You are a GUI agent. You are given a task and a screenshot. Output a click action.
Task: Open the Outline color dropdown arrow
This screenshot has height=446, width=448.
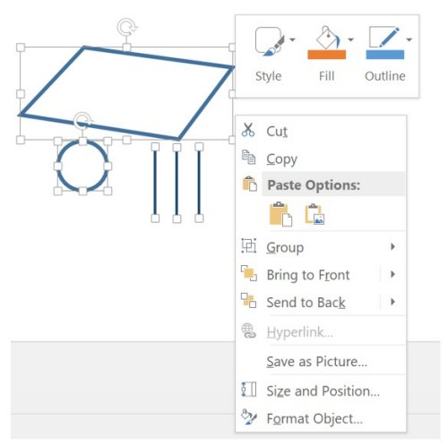click(x=409, y=39)
